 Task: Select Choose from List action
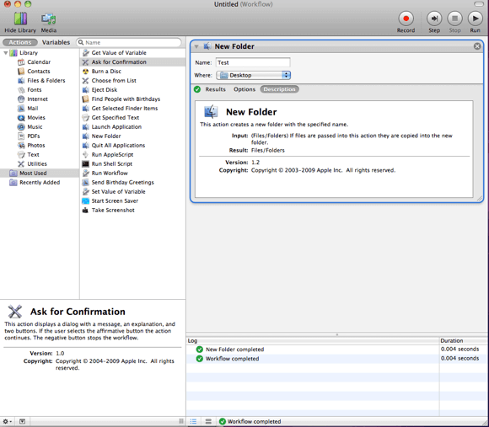(x=114, y=81)
